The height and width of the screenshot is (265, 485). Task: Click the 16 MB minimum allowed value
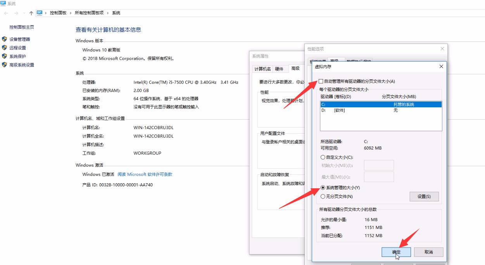click(x=371, y=220)
